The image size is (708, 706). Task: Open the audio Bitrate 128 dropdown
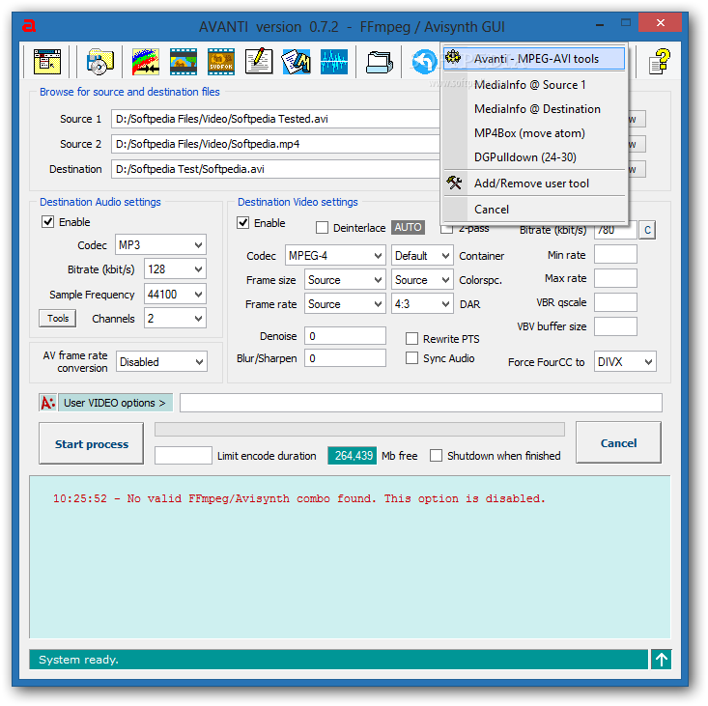[x=175, y=269]
